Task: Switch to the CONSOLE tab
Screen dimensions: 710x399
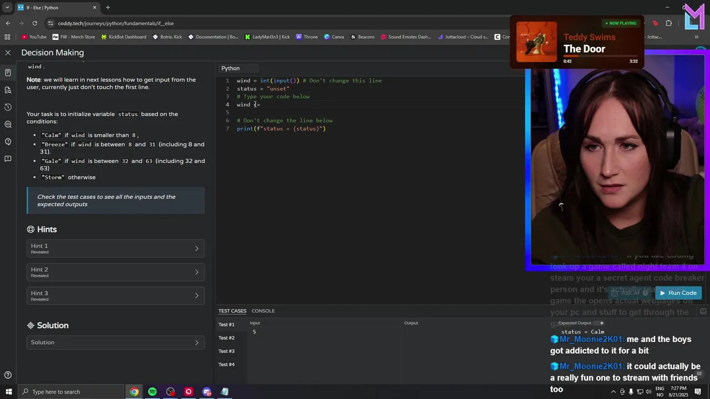Action: pos(263,311)
